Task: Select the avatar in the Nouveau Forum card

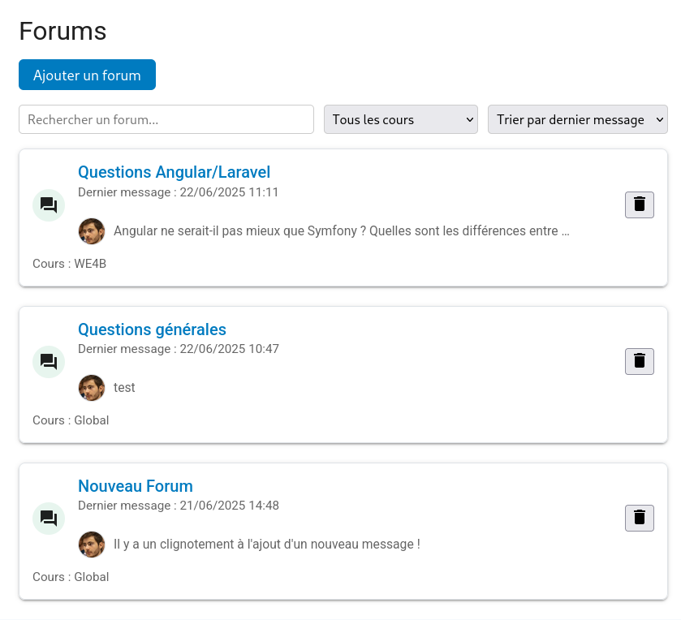Action: (91, 544)
